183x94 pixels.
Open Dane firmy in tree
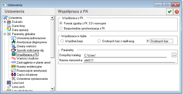pos(18,26)
